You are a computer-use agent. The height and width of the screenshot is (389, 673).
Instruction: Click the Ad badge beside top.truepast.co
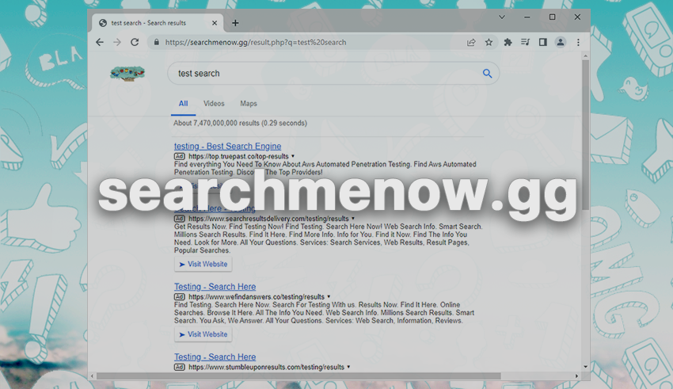pos(180,156)
